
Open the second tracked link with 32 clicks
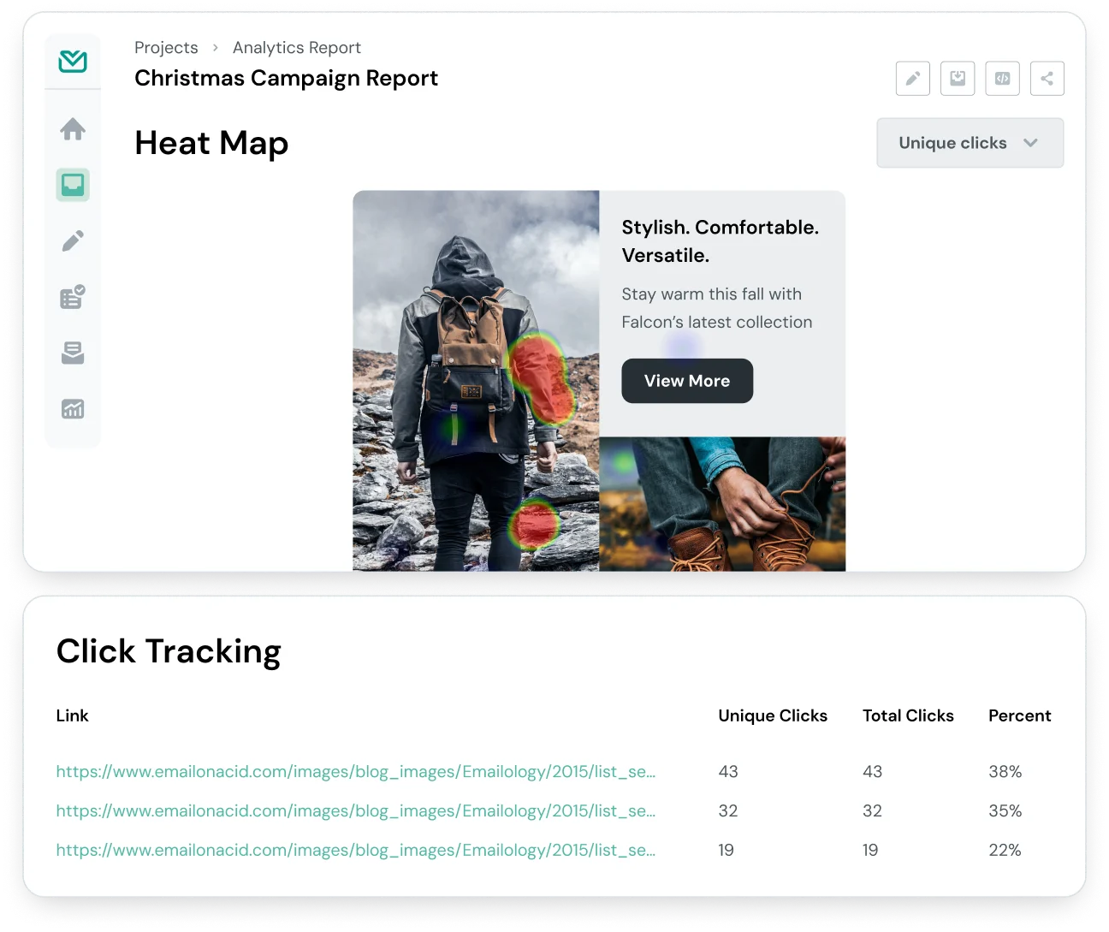point(355,811)
